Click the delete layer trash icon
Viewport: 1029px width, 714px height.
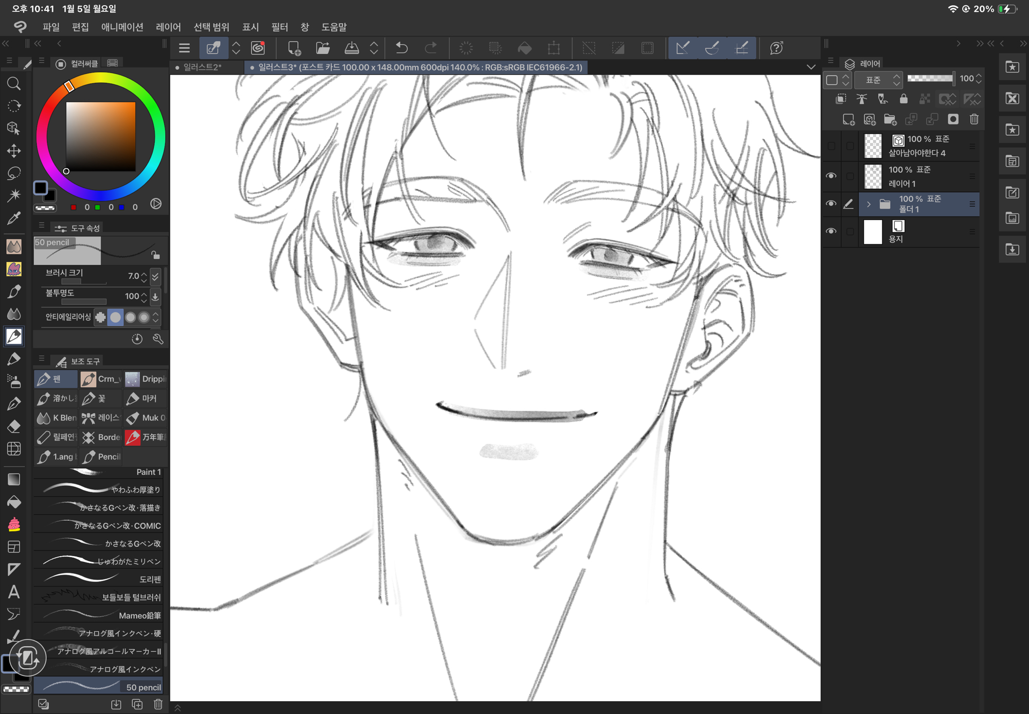pos(974,119)
